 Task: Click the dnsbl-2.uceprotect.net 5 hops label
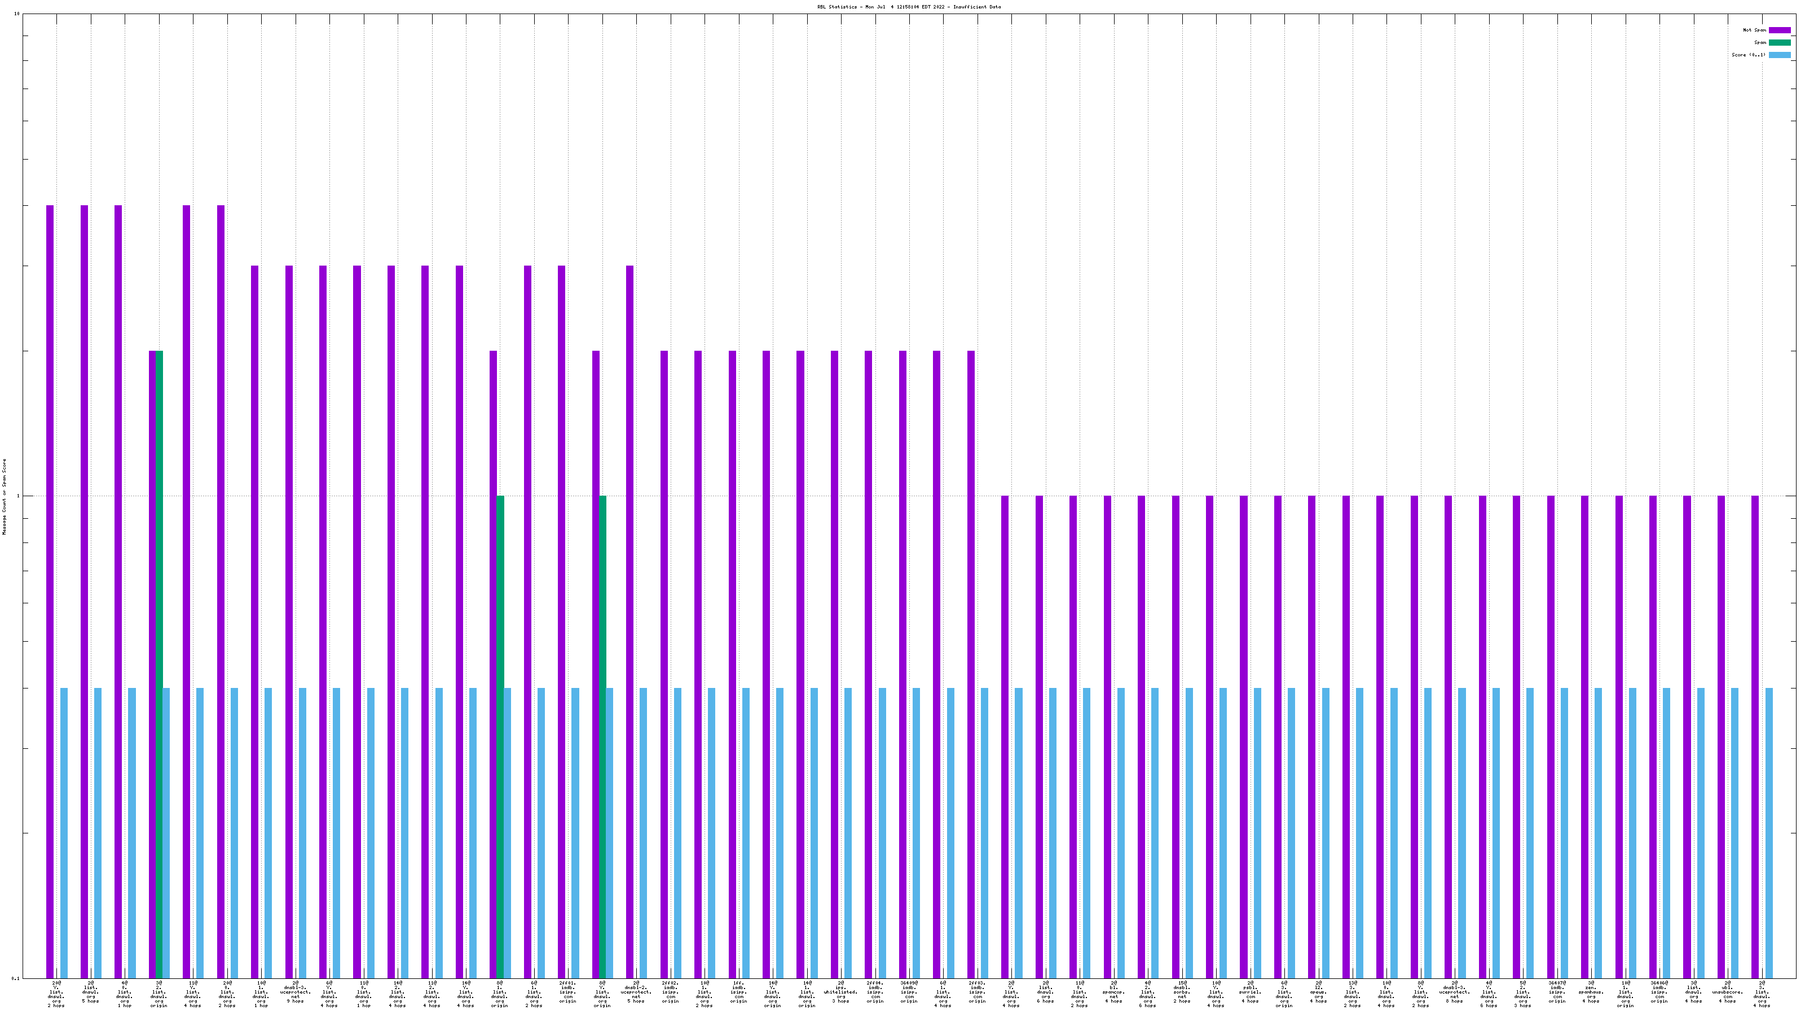point(636,992)
